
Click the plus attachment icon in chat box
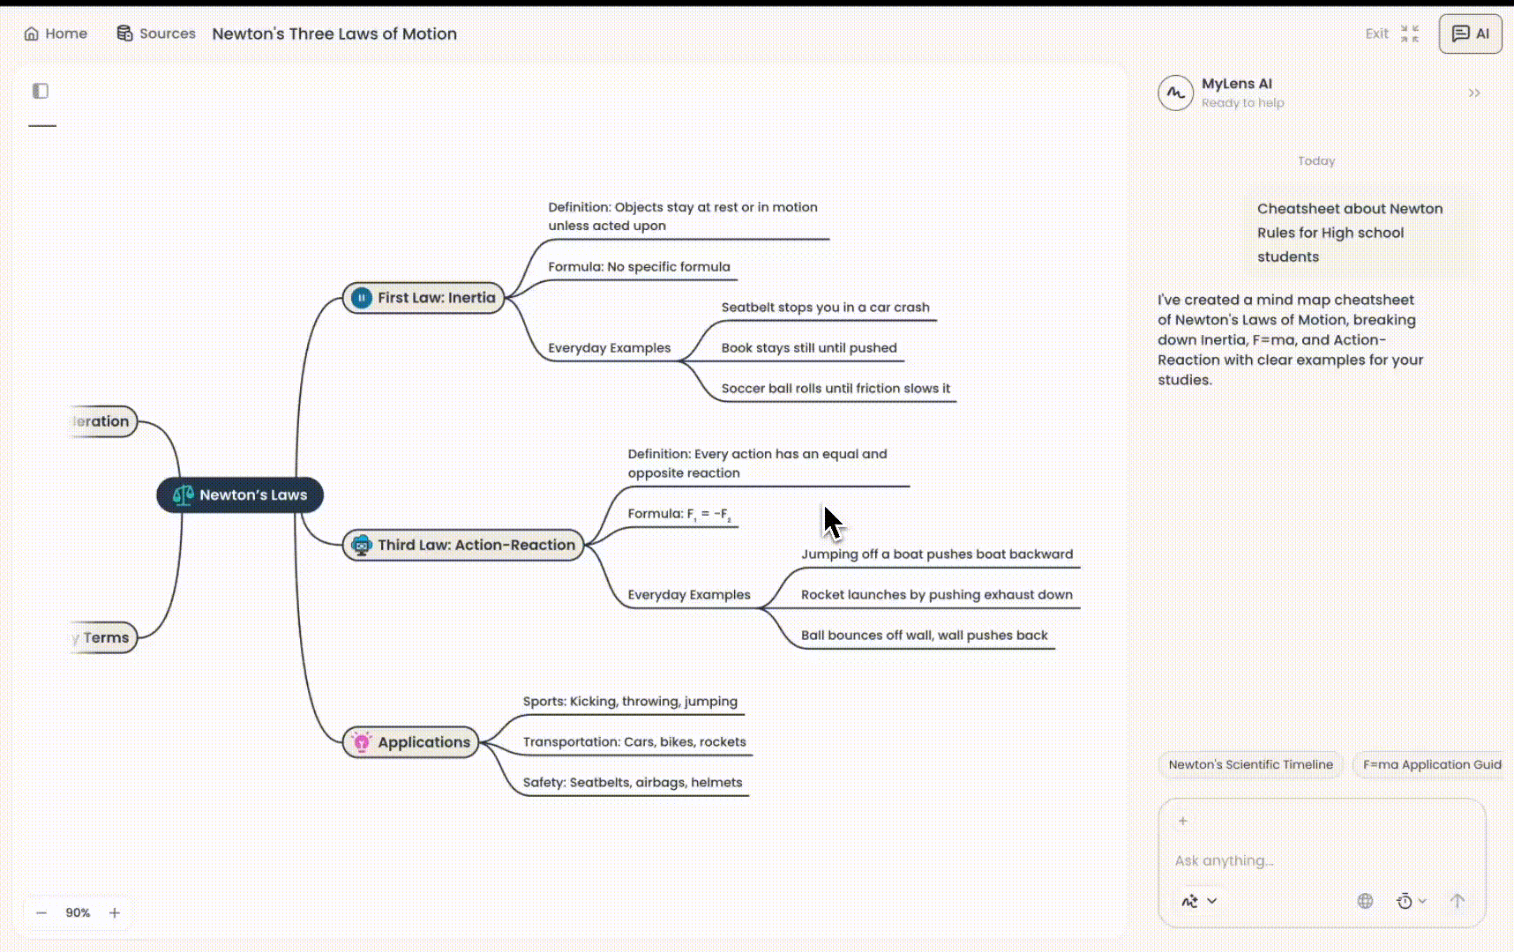(x=1182, y=820)
